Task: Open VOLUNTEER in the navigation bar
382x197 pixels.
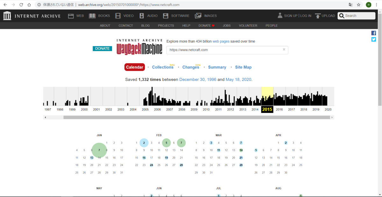Action: click(x=248, y=25)
